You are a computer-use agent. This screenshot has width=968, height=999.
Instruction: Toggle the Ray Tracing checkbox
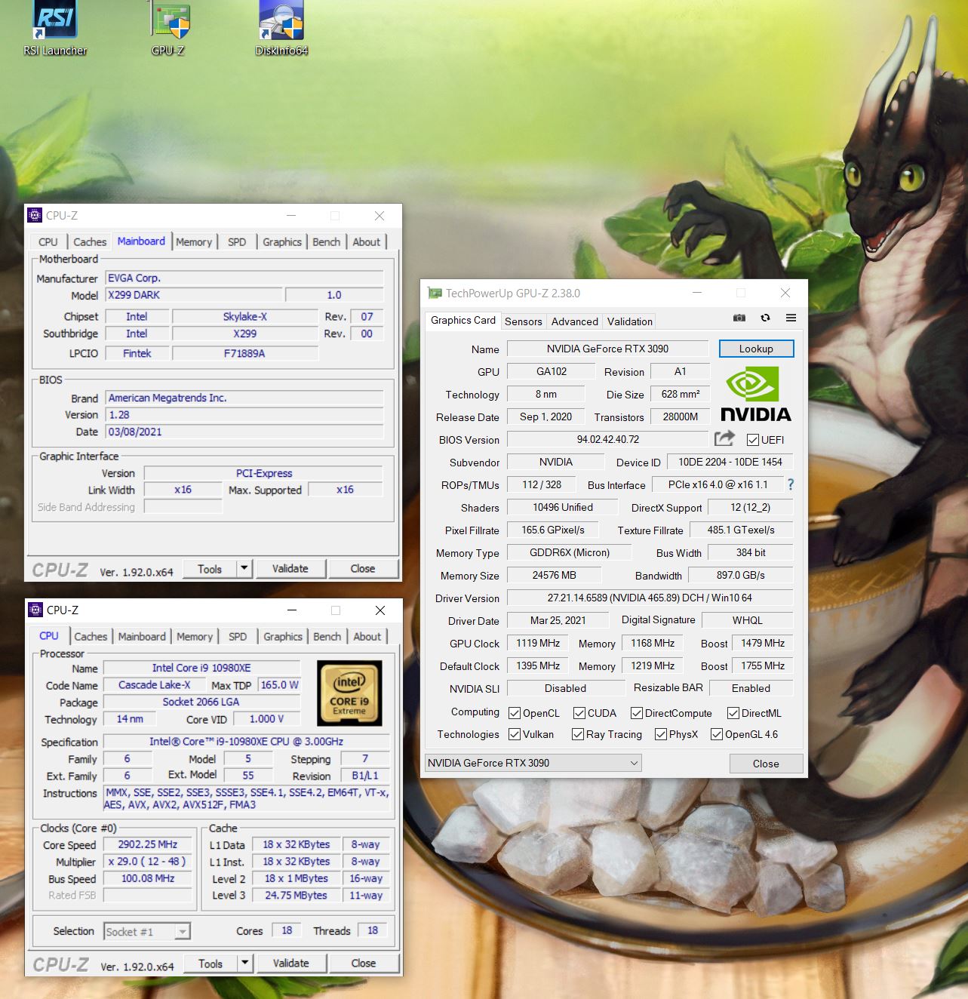tap(578, 734)
